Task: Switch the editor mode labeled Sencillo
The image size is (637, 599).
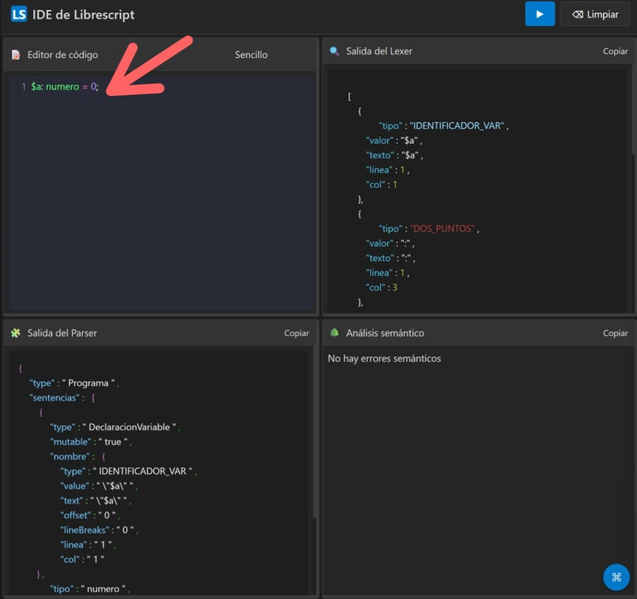Action: (251, 55)
